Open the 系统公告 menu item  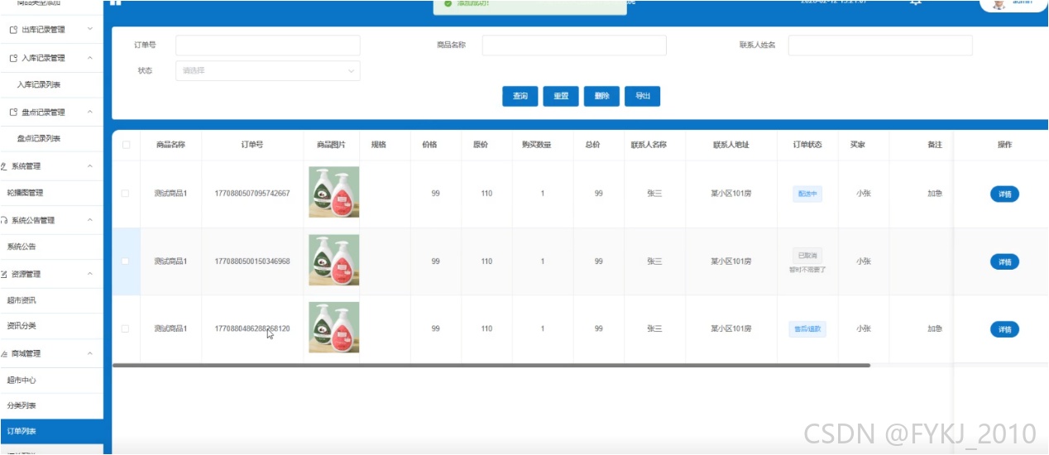point(51,247)
